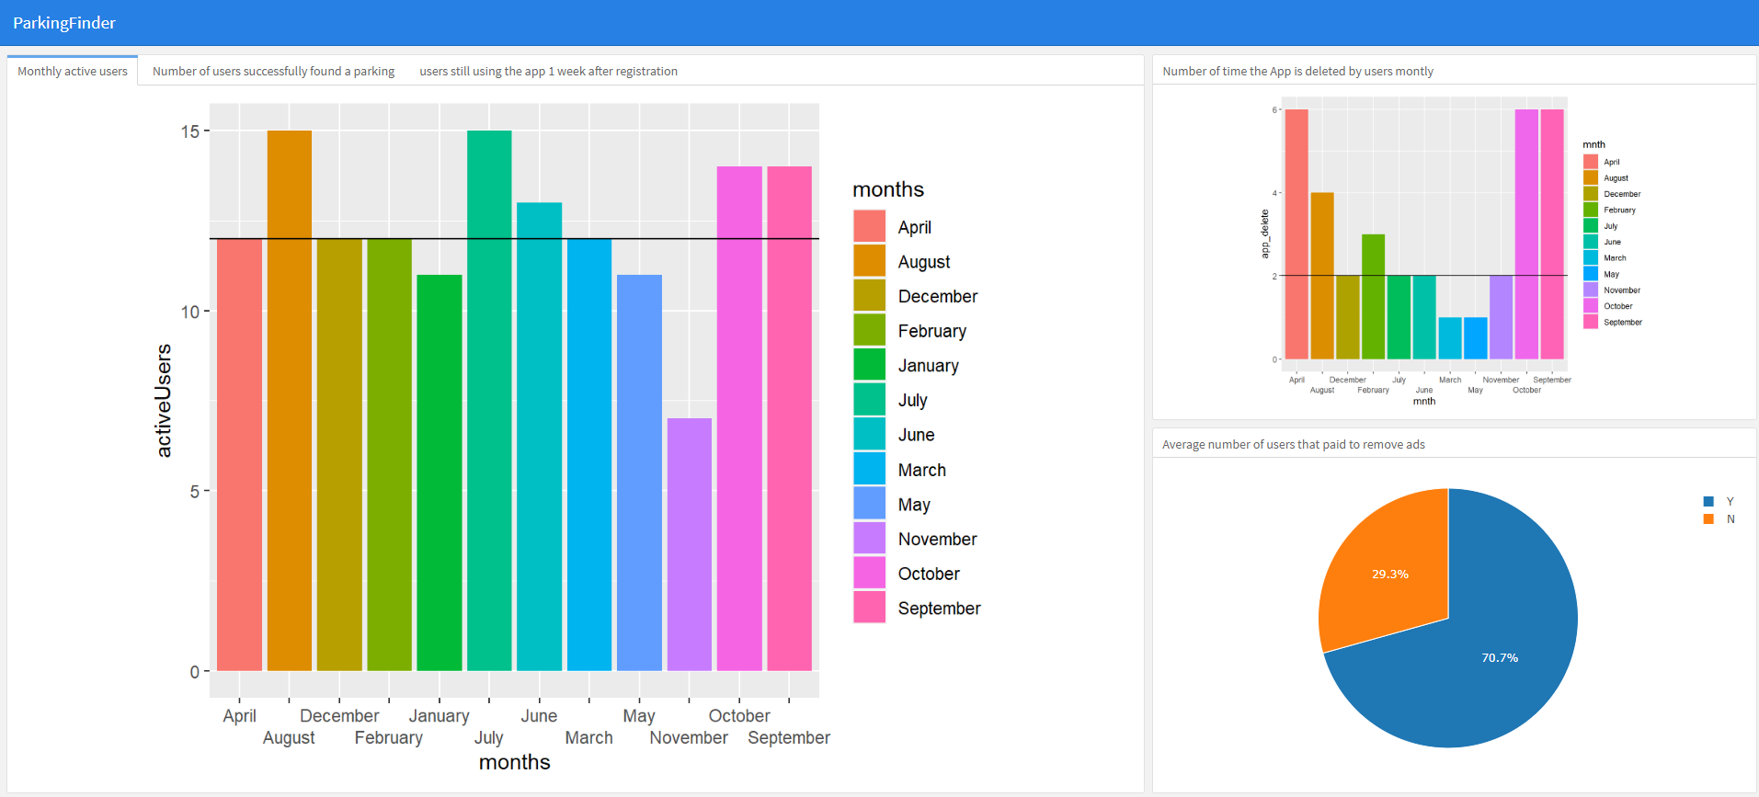Click the 'April' x-axis label in main chart

tap(239, 715)
